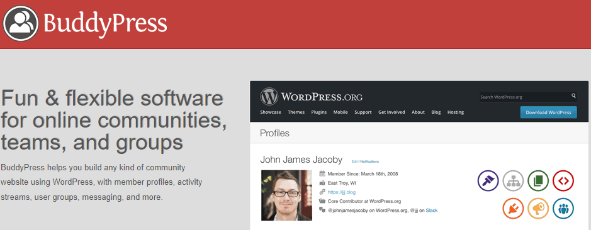Open the Support menu item
591x230 pixels.
(x=363, y=112)
